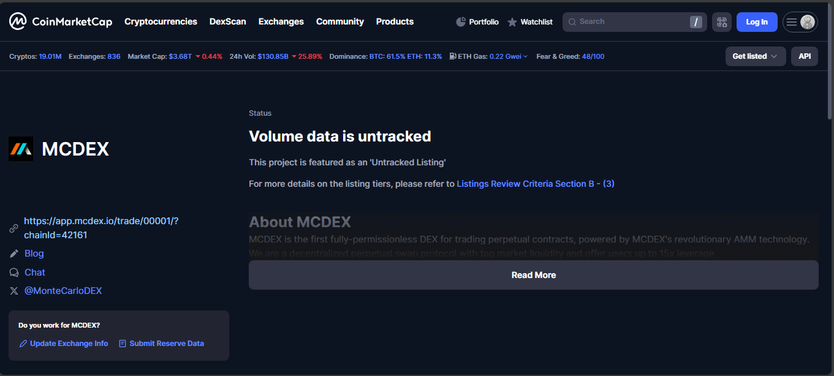This screenshot has width=834, height=376.
Task: Select Exchanges in the top navigation
Action: tap(281, 21)
